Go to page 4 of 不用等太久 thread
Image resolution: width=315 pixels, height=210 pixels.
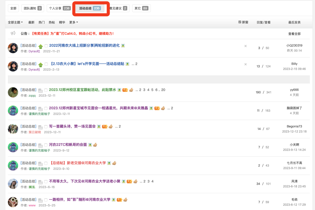[153, 181]
